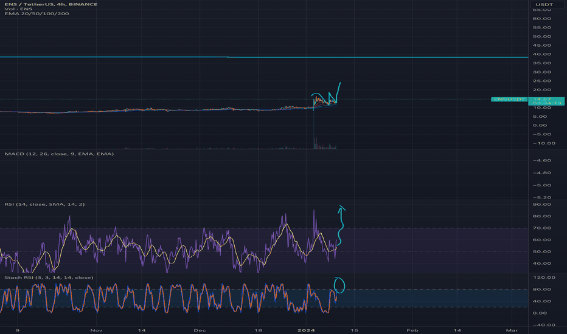Click the 45.00 price axis label

(x=541, y=46)
